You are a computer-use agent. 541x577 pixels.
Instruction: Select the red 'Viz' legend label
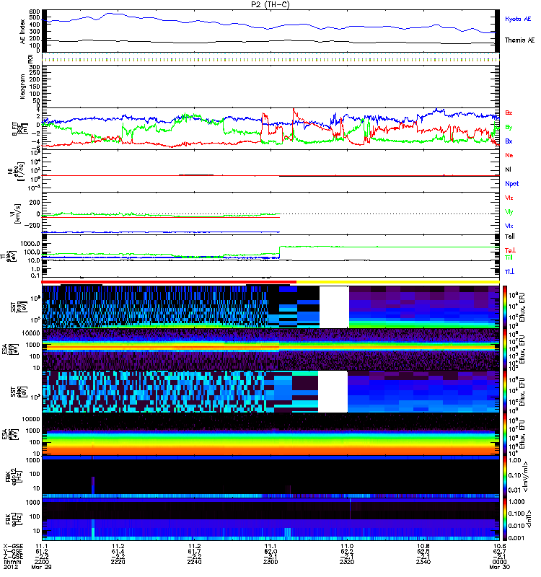[509, 198]
